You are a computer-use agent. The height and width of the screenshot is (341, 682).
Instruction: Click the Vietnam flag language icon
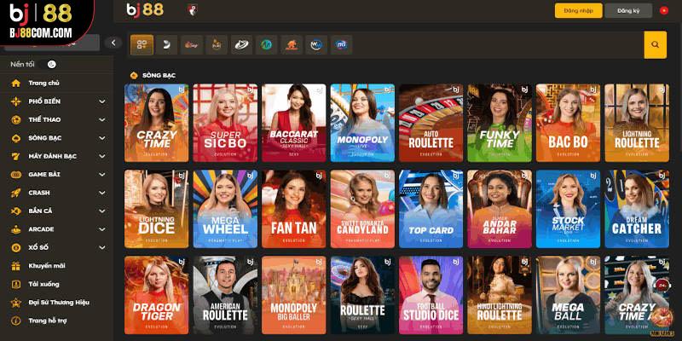tap(664, 10)
